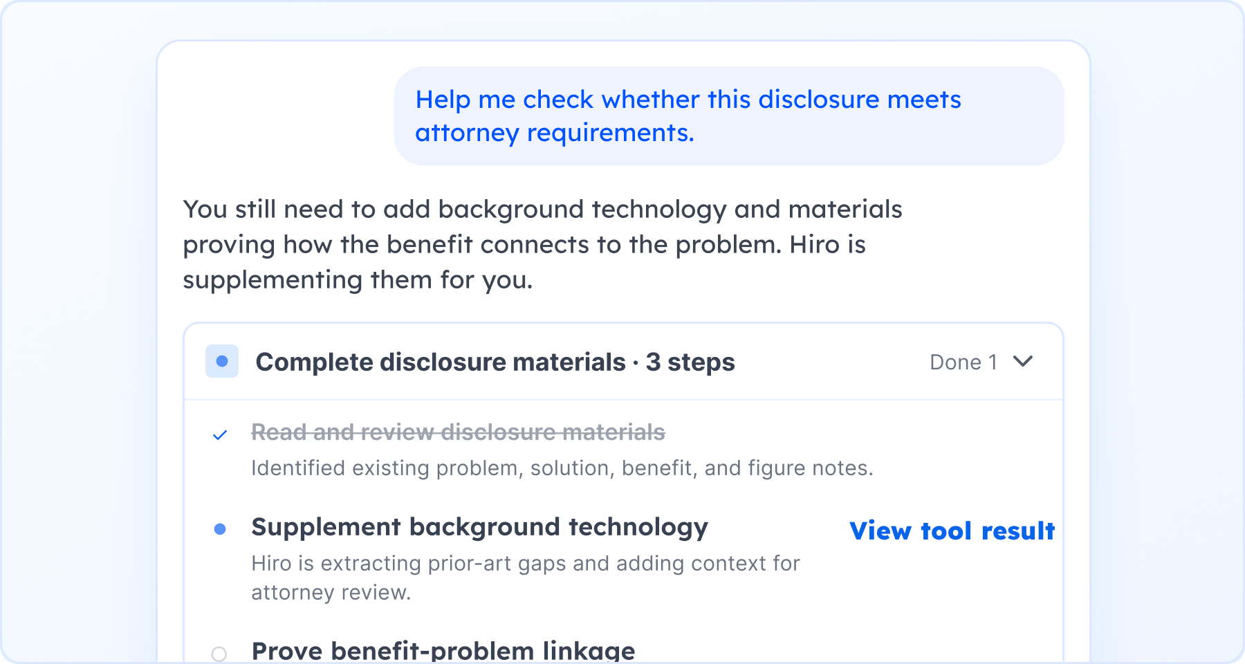Click 'Hiro is extracting prior-art gaps' description
Screen dimensions: 1245x664
526,578
